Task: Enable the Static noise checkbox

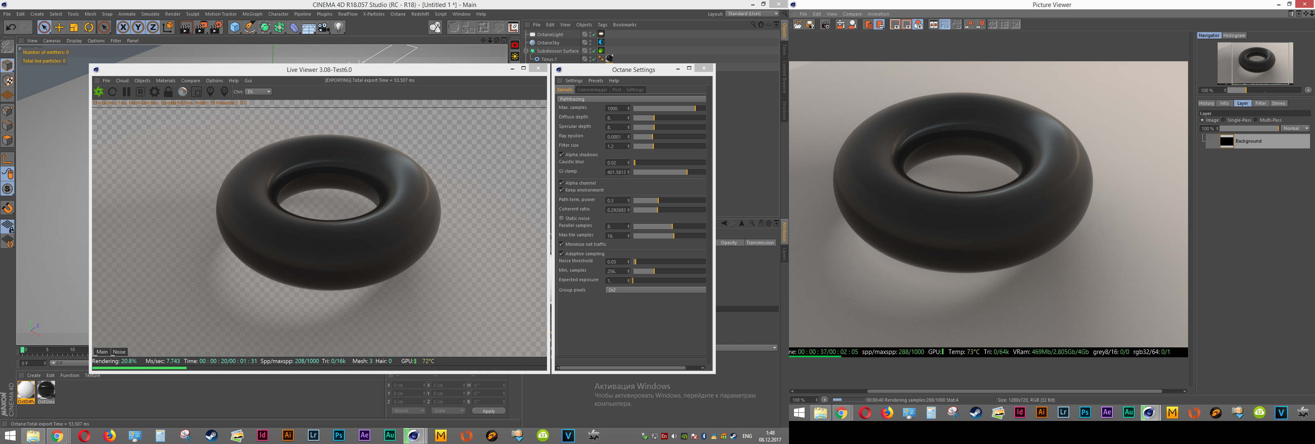Action: tap(561, 218)
